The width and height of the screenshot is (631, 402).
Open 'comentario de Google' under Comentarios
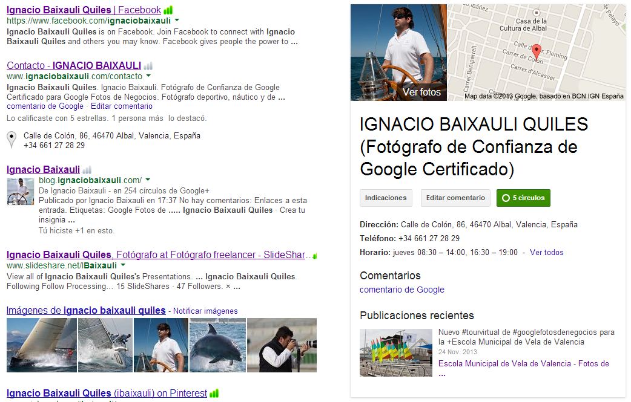coord(402,290)
